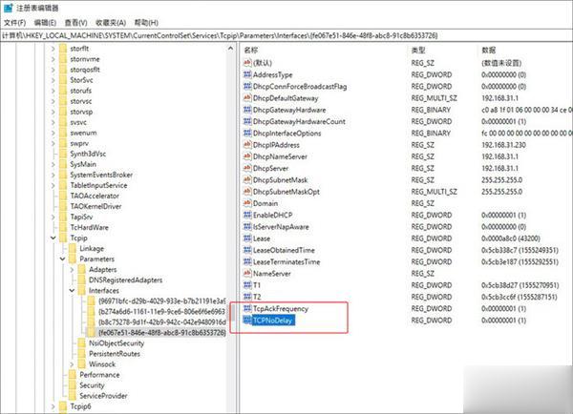Collapse the Tcpip tree node
Viewport: 573px width, 414px height.
[x=53, y=238]
